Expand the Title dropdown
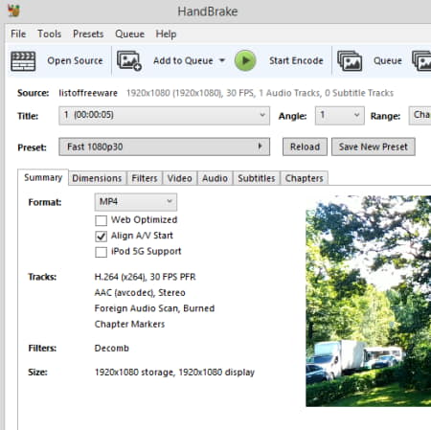Image resolution: width=431 pixels, height=430 pixels. click(164, 116)
